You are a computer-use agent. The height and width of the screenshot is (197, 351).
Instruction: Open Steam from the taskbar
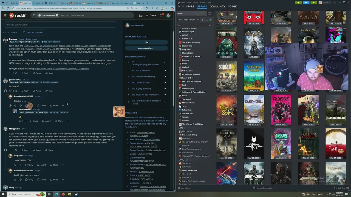coord(76,194)
